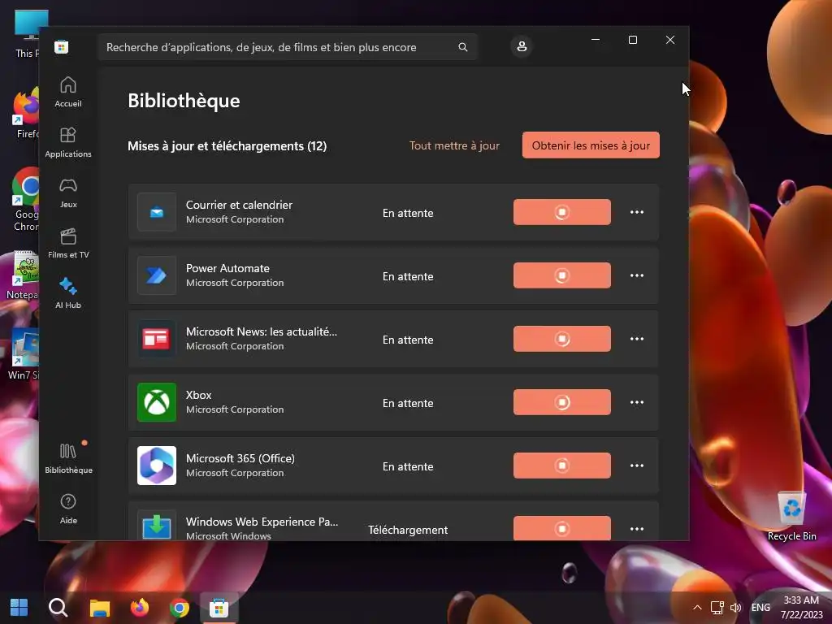Screen dimensions: 832x624
Task: Click Microsoft Store taskbar icon
Action: pyautogui.click(x=219, y=608)
